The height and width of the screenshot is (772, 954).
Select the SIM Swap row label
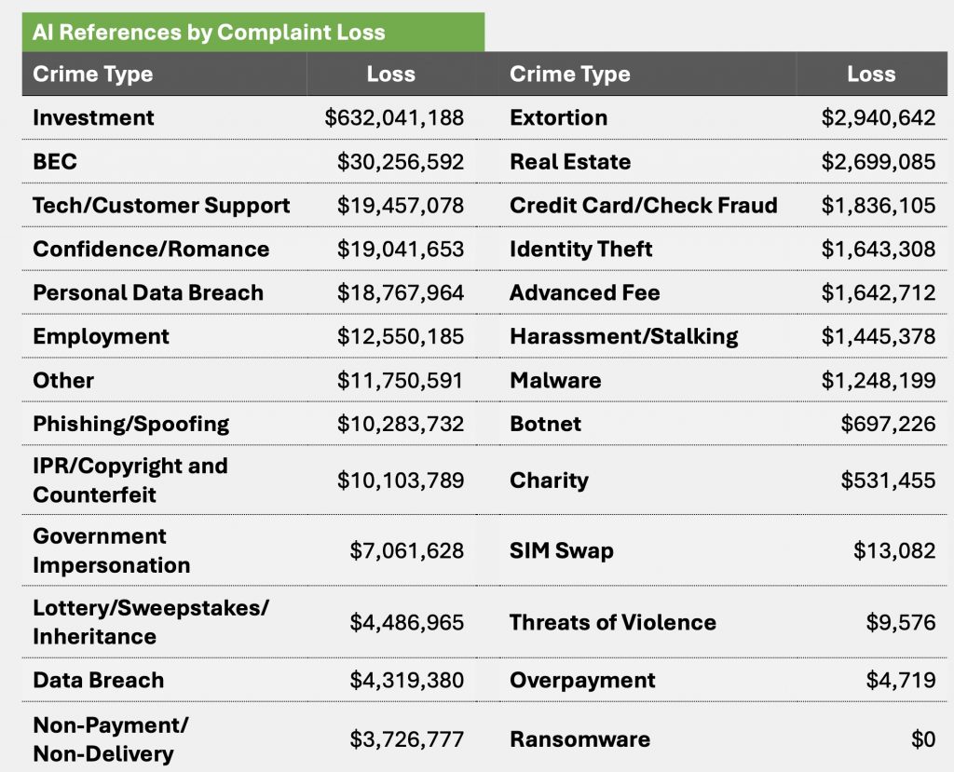point(561,551)
